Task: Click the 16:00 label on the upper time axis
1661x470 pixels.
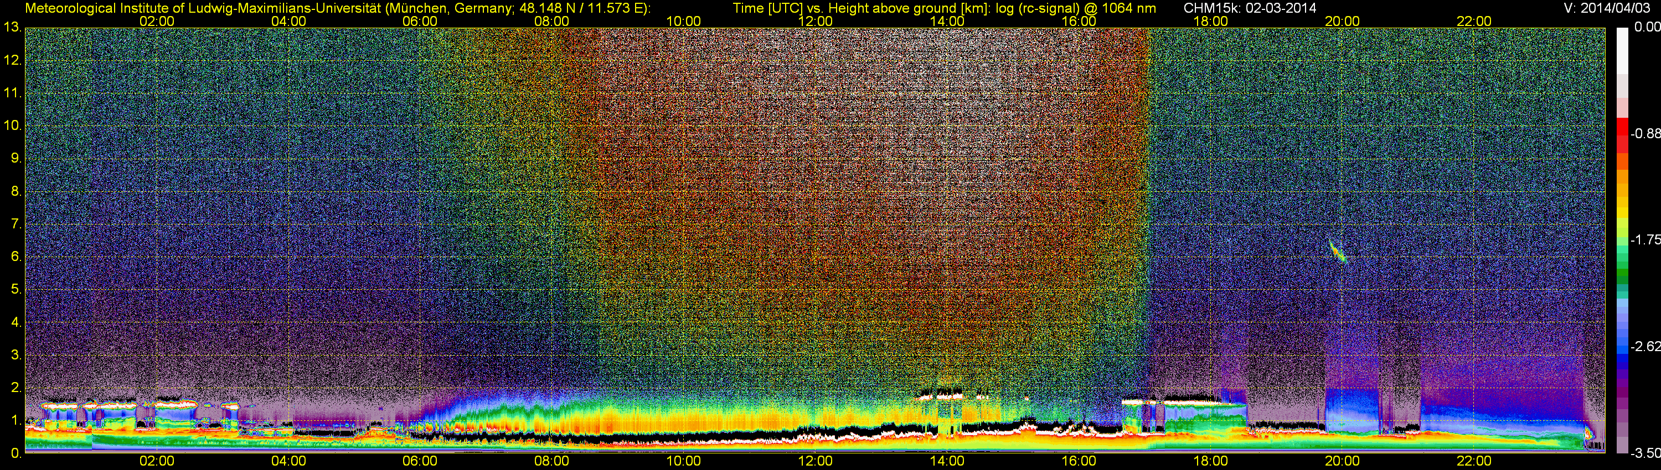Action: coord(1079,21)
